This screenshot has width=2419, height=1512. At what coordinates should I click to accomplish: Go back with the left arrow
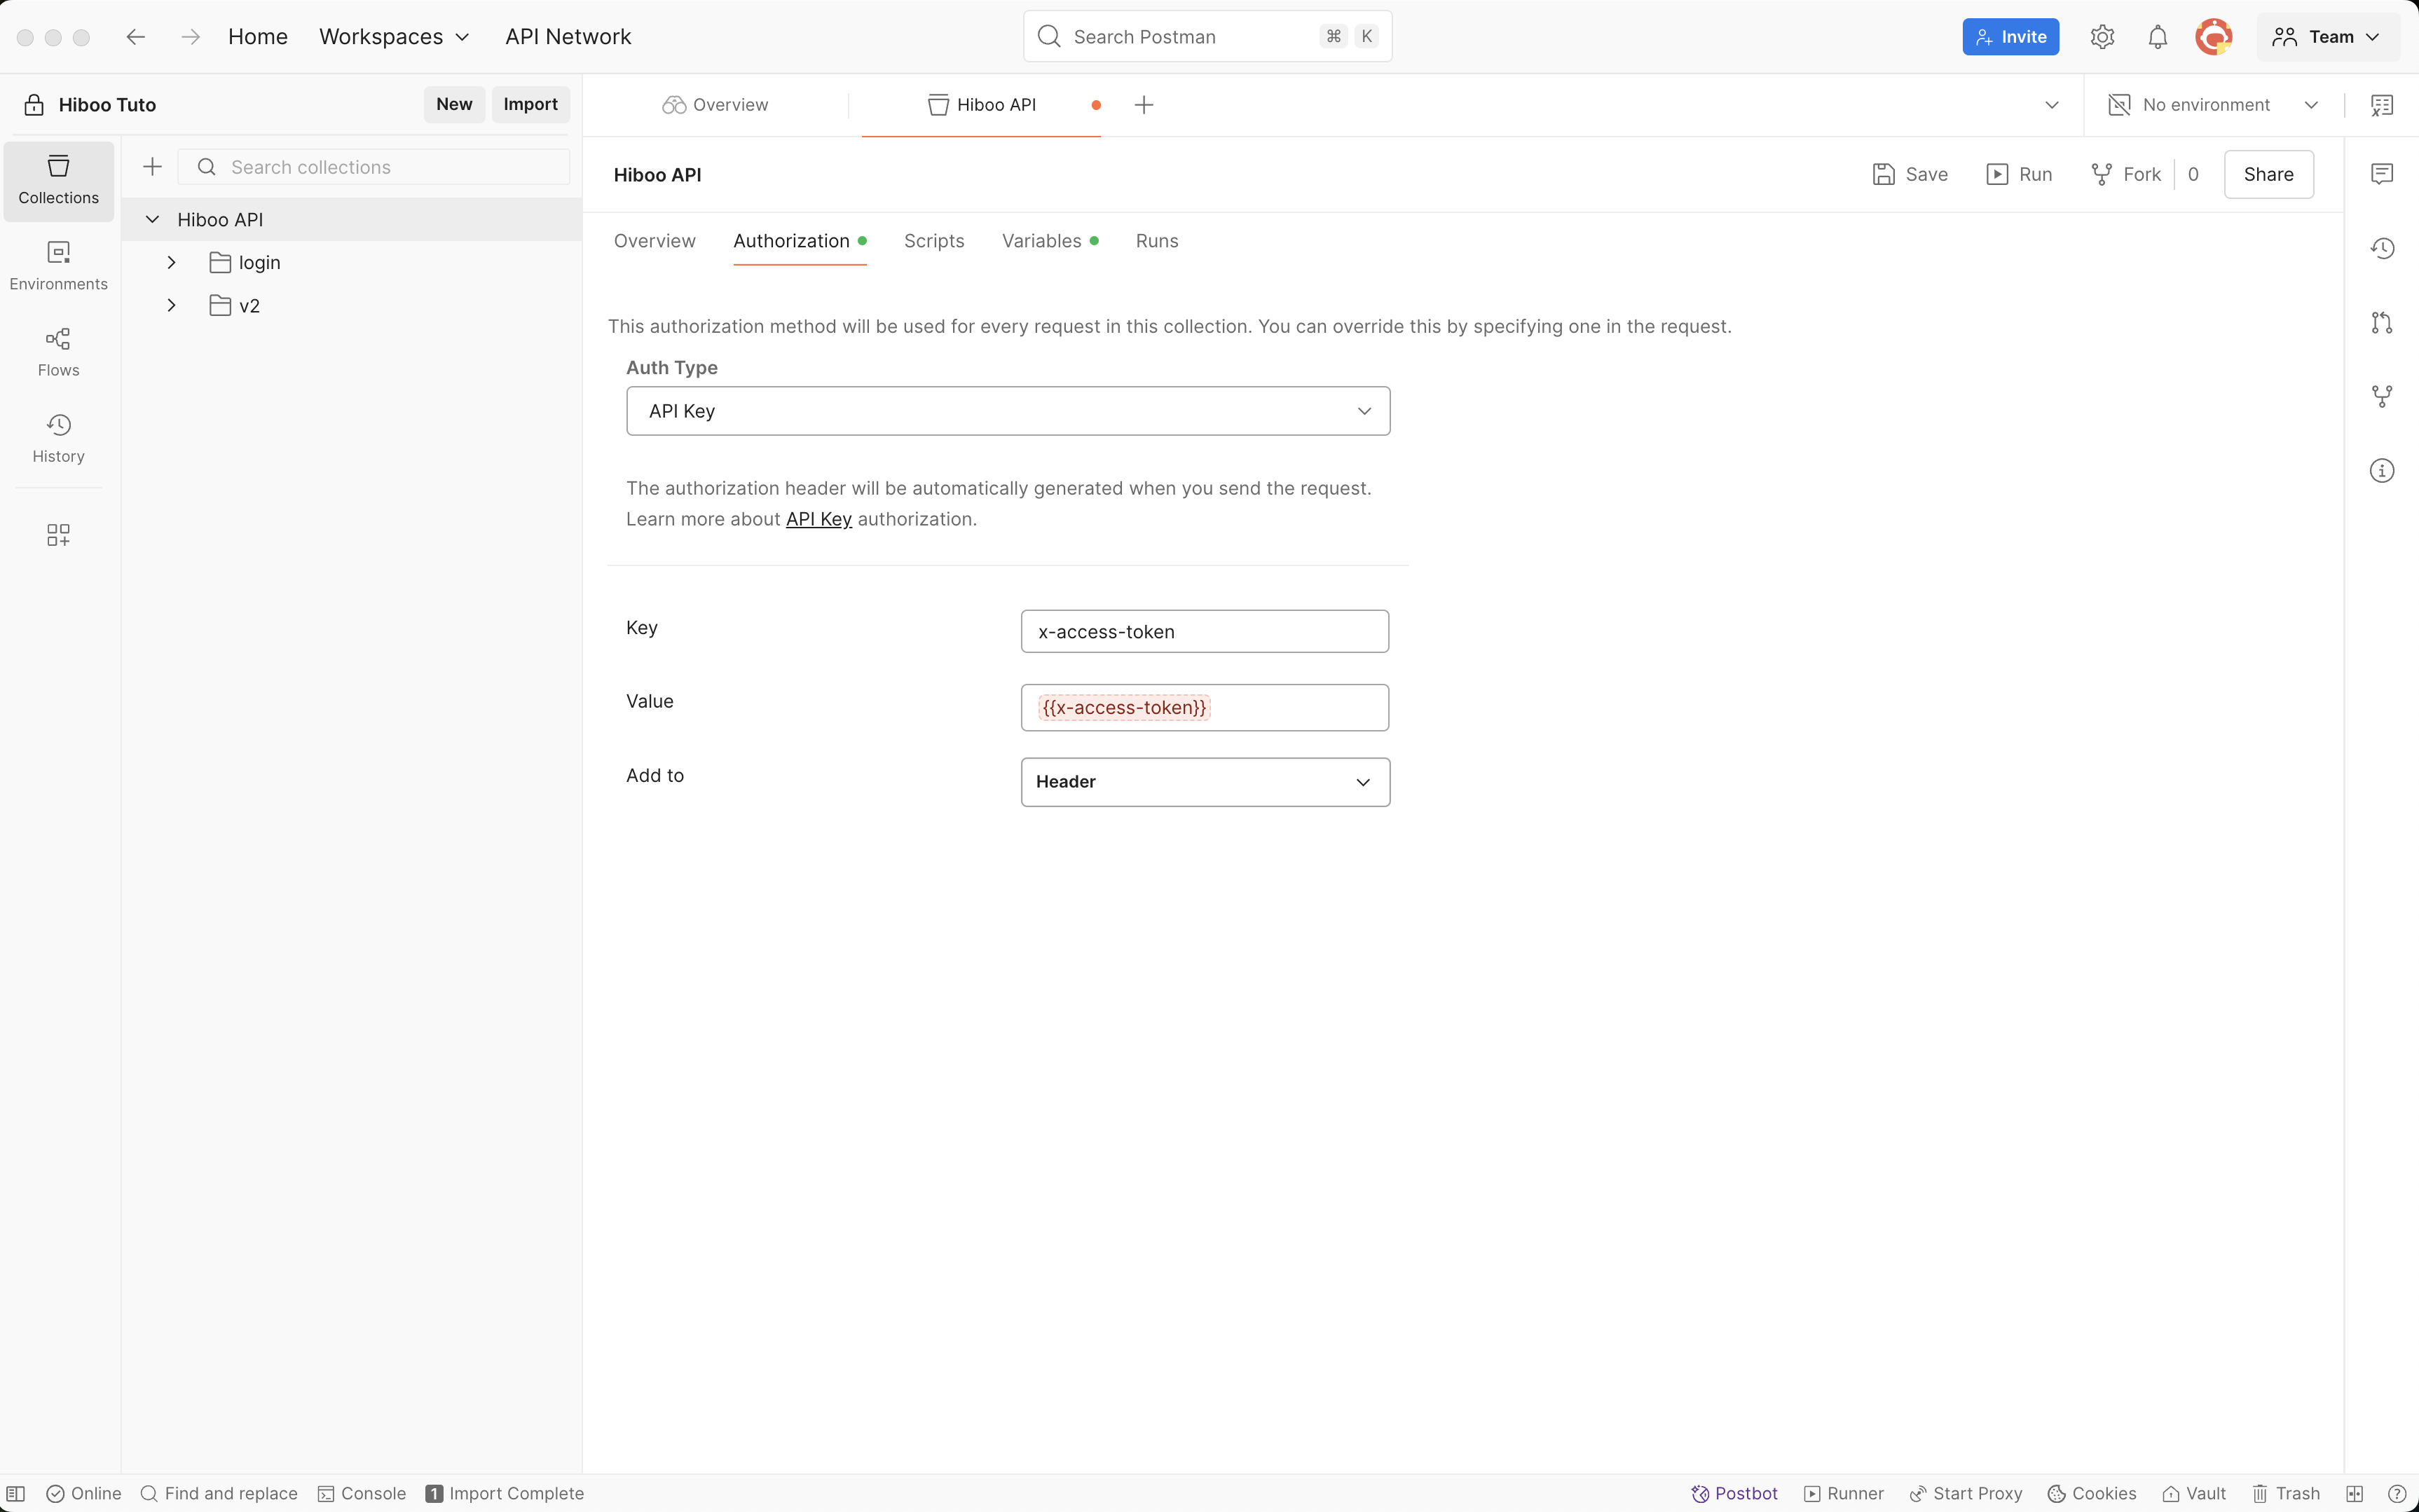[x=135, y=37]
